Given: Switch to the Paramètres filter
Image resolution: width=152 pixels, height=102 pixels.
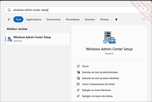Looking at the screenshot, I should coord(73,19).
